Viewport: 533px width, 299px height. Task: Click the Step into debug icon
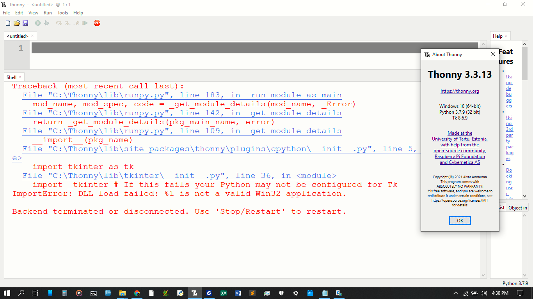tap(68, 23)
